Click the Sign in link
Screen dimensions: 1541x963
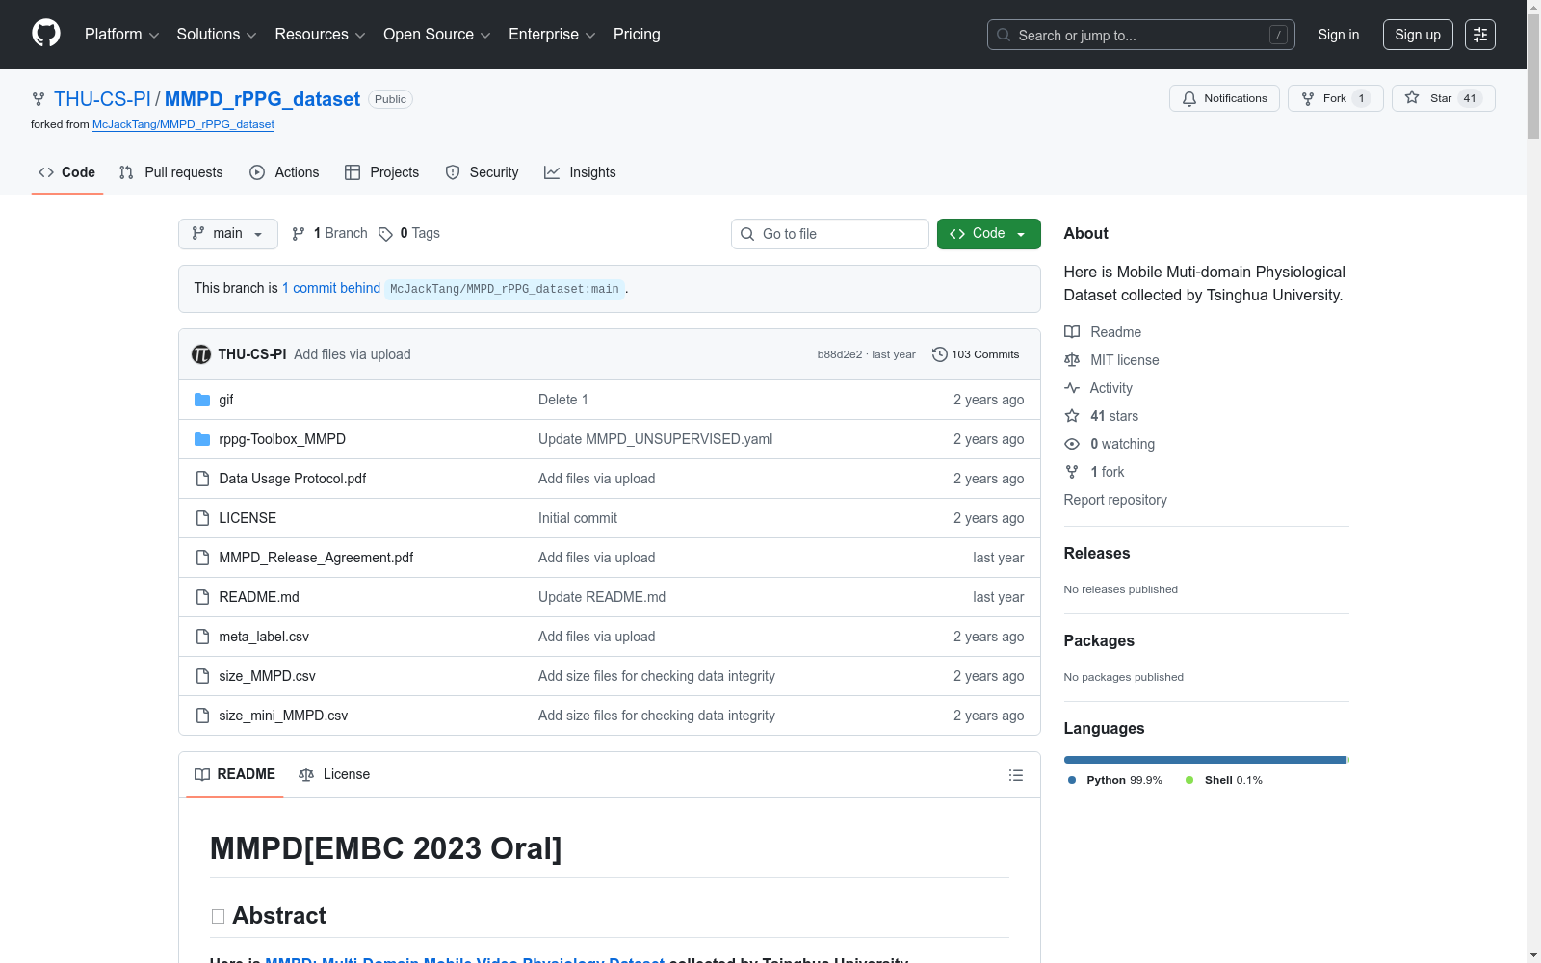tap(1339, 35)
